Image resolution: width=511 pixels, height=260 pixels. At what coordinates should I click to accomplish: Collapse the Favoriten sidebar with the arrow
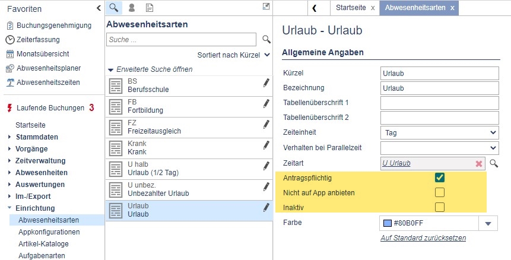[99, 8]
